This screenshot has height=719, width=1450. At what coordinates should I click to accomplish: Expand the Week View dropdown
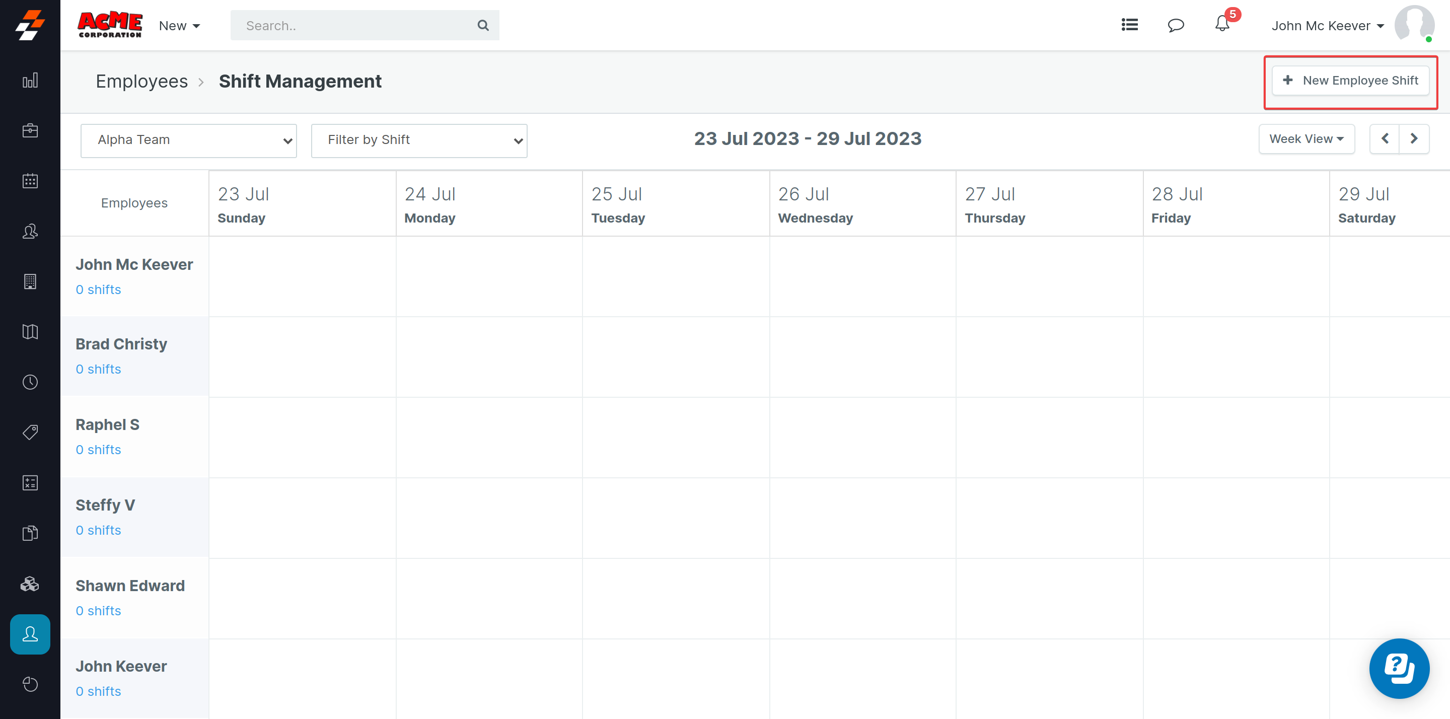click(x=1306, y=139)
